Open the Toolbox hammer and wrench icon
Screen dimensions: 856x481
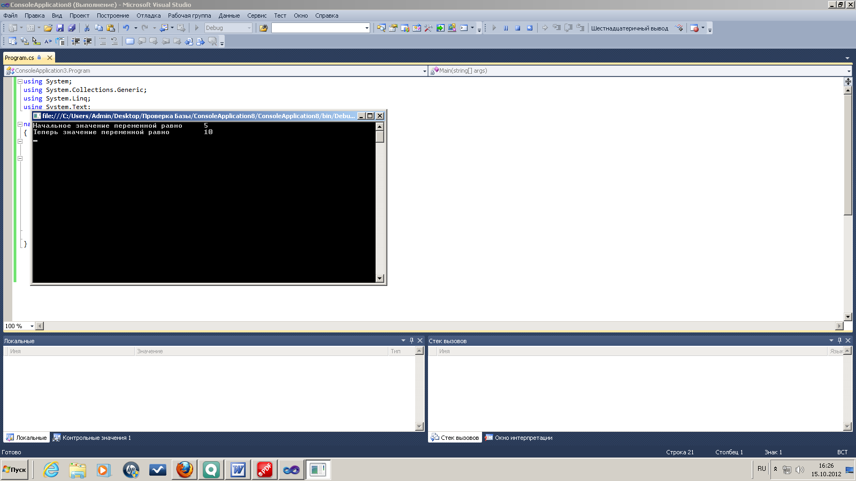[428, 28]
